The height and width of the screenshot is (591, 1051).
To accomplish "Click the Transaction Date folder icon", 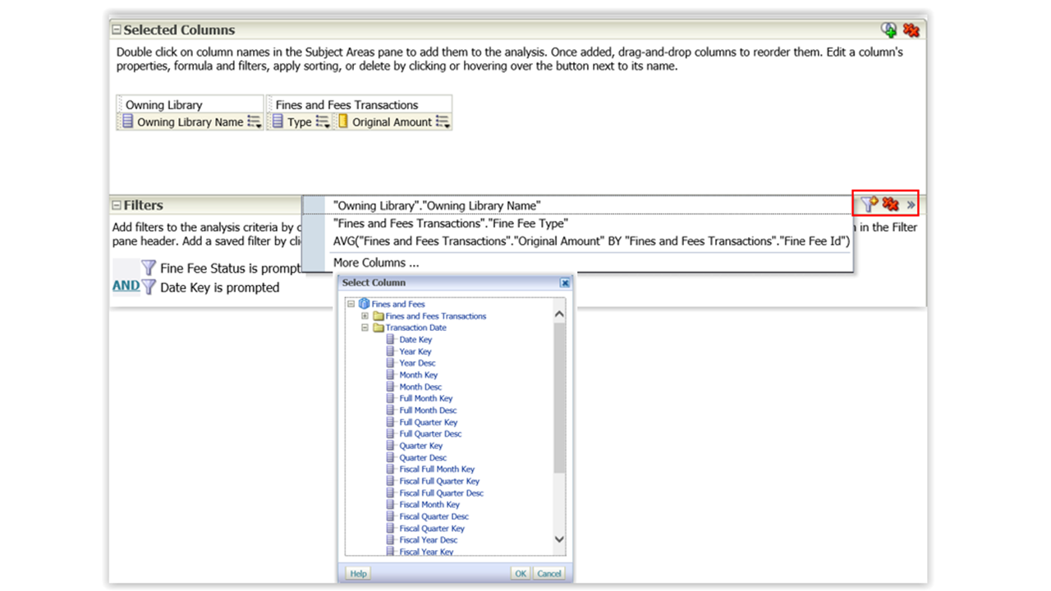I will click(379, 328).
